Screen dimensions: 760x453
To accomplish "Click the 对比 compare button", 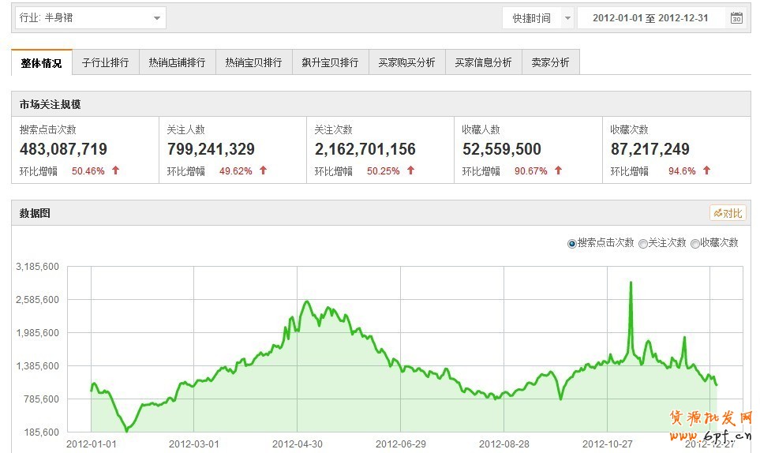I will tap(727, 213).
